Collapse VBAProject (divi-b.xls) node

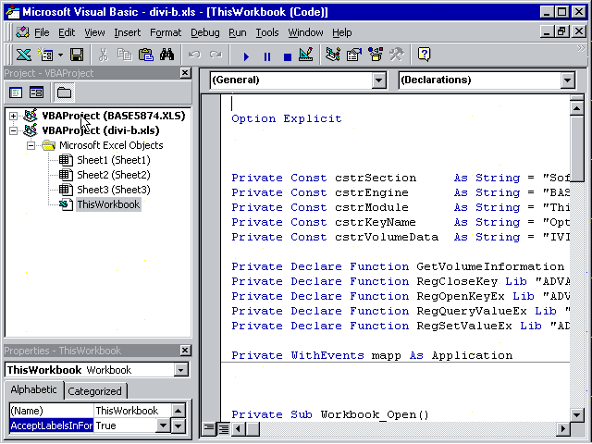(x=13, y=130)
